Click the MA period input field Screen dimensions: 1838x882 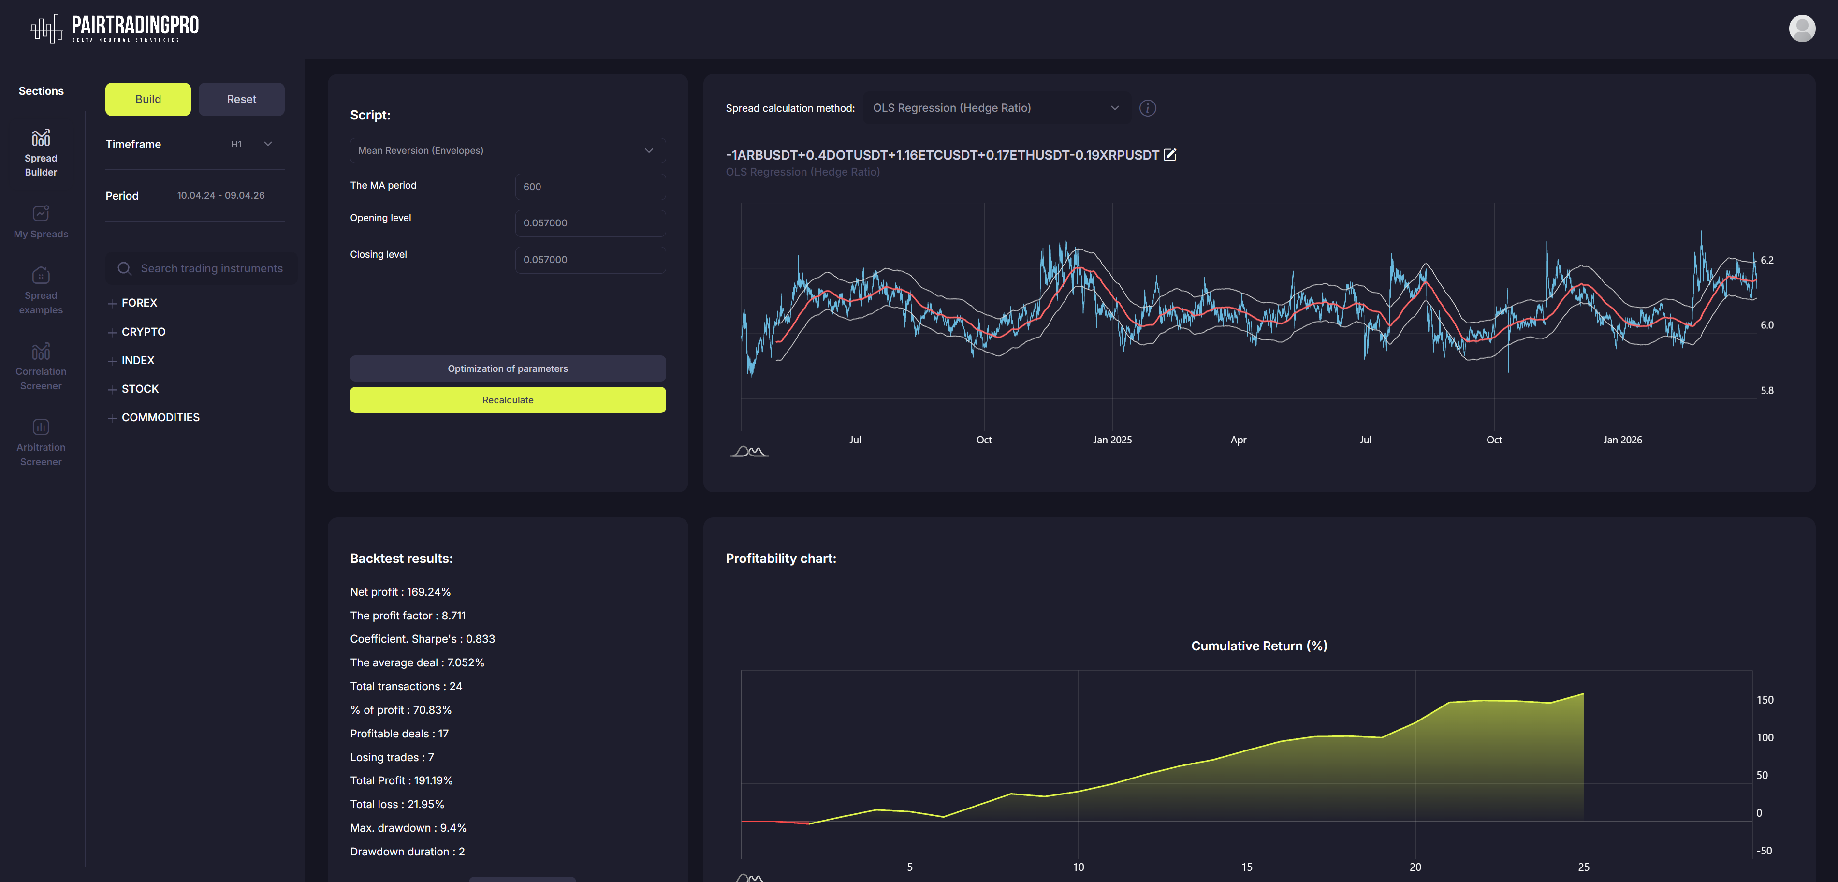point(589,187)
